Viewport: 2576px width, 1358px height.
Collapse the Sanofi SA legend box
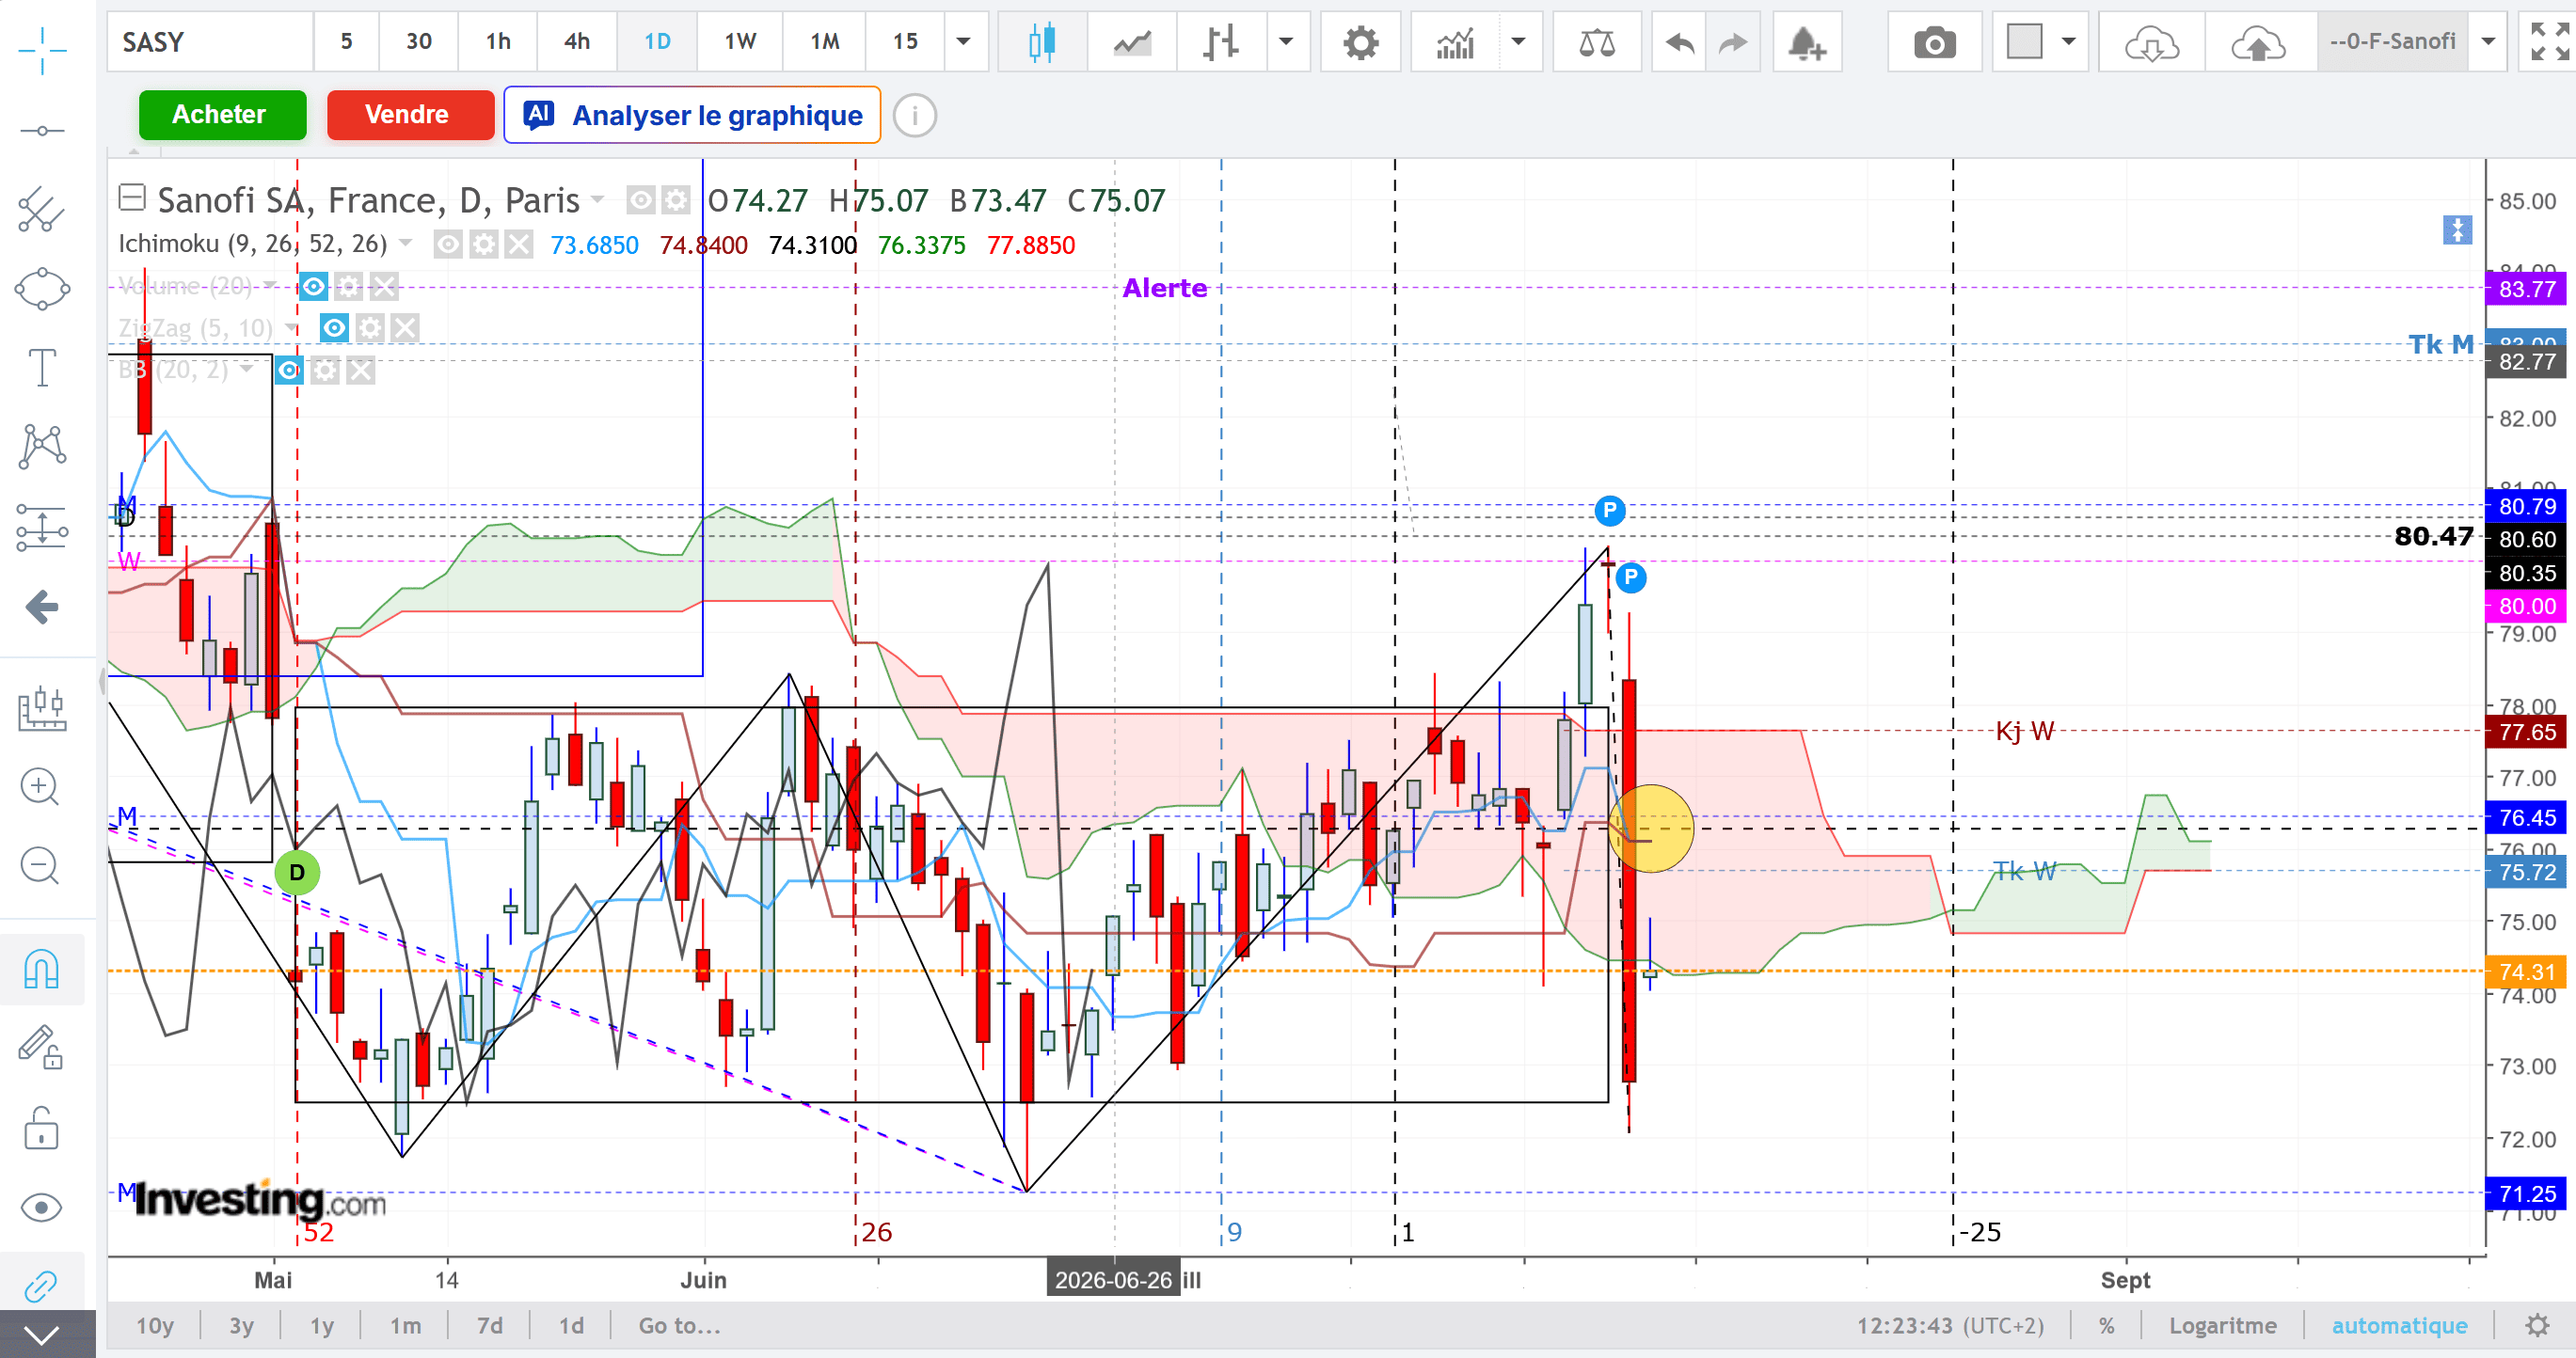132,197
